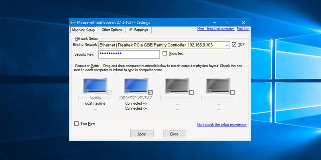The width and height of the screenshot is (321, 160).
Task: Check the third computer slot checkbox
Action: click(191, 92)
